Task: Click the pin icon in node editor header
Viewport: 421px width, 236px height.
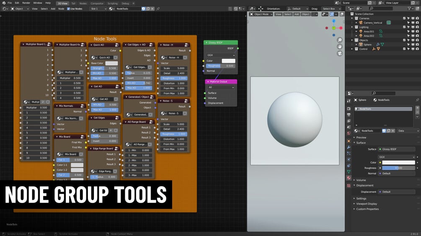Action: point(158,8)
